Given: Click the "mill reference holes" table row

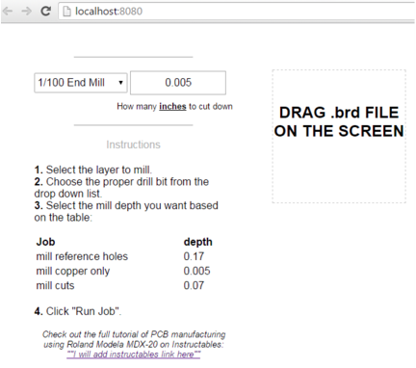Looking at the screenshot, I should [x=124, y=256].
